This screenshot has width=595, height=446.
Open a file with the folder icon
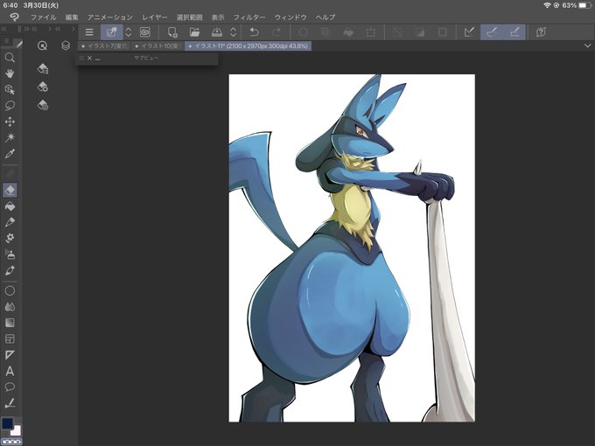coord(194,32)
